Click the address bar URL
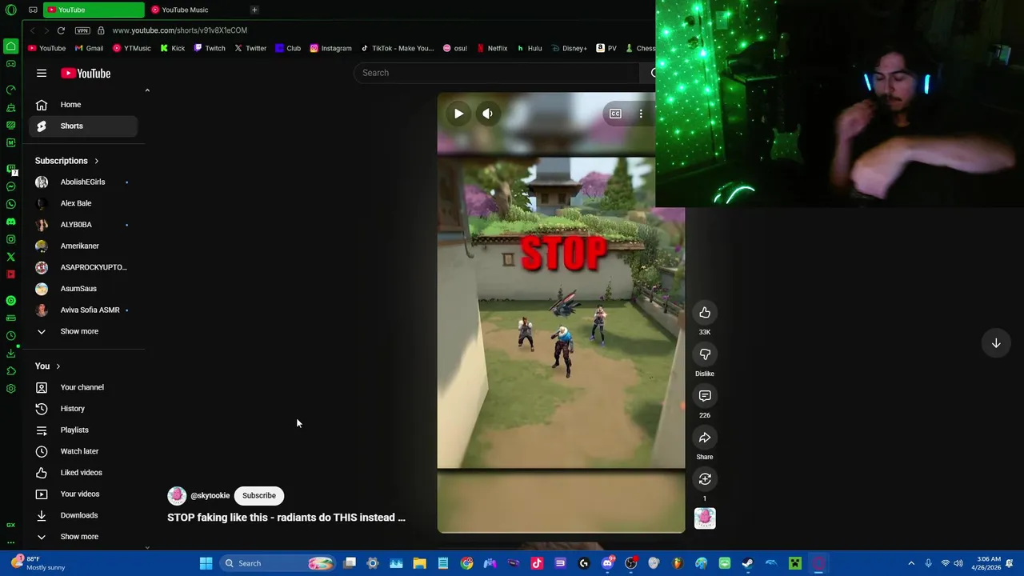 tap(180, 30)
